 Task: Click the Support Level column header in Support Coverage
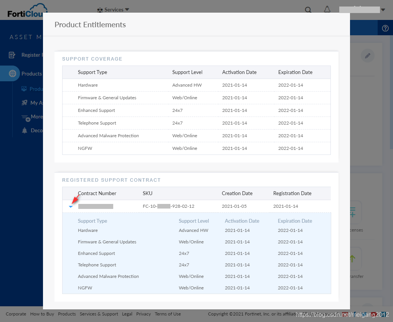click(187, 72)
